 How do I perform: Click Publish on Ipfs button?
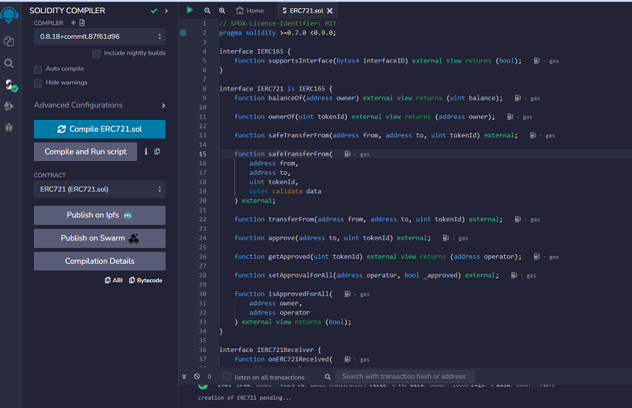[99, 215]
